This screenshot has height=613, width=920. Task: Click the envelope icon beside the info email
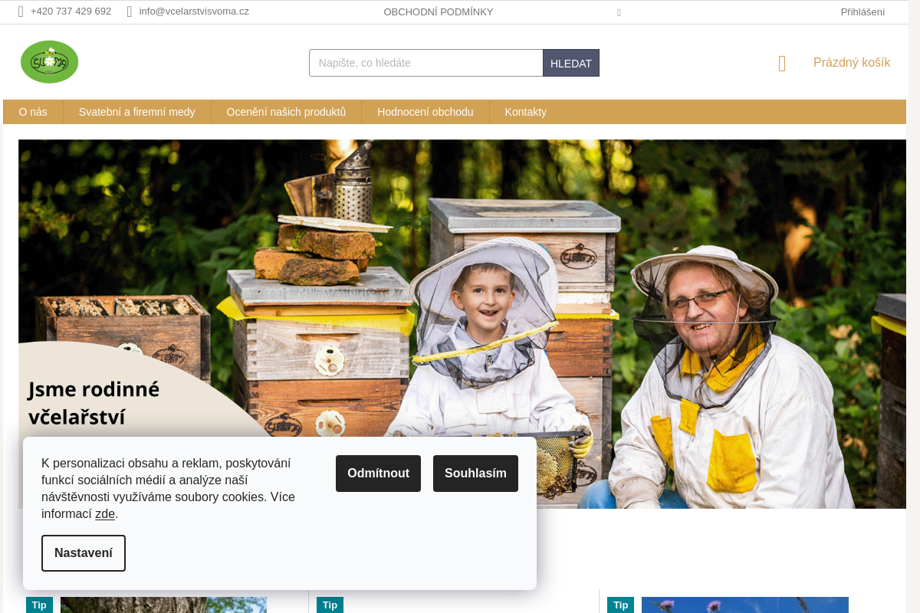[x=130, y=11]
